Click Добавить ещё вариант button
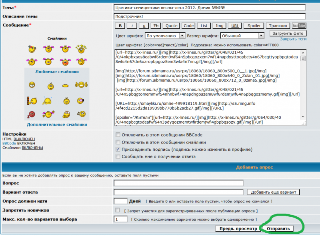Image resolution: width=320 pixels, height=236 pixels. click(273, 192)
